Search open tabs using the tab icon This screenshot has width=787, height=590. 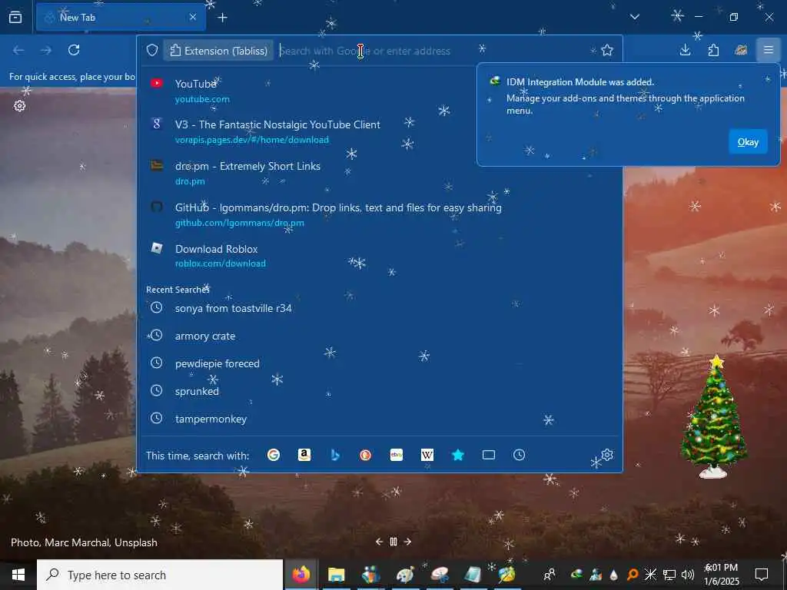(488, 455)
